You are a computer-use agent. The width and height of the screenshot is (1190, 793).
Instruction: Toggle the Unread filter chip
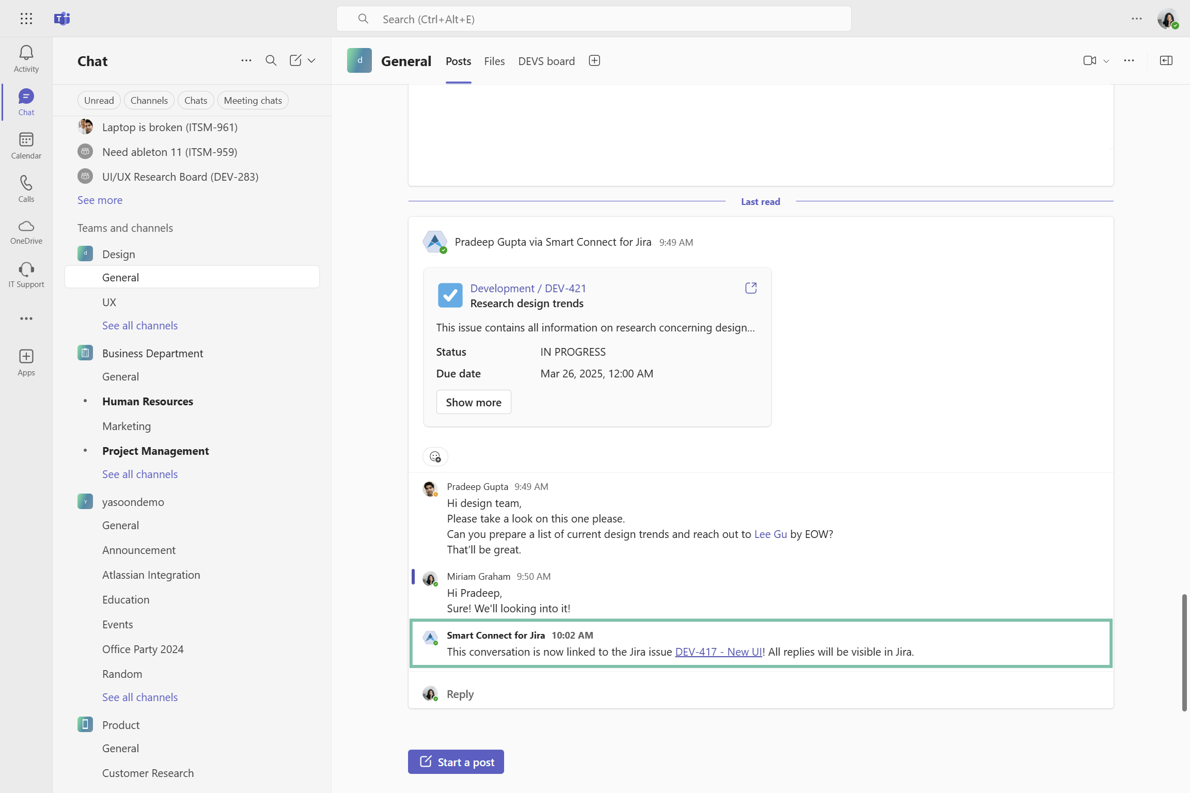tap(99, 100)
